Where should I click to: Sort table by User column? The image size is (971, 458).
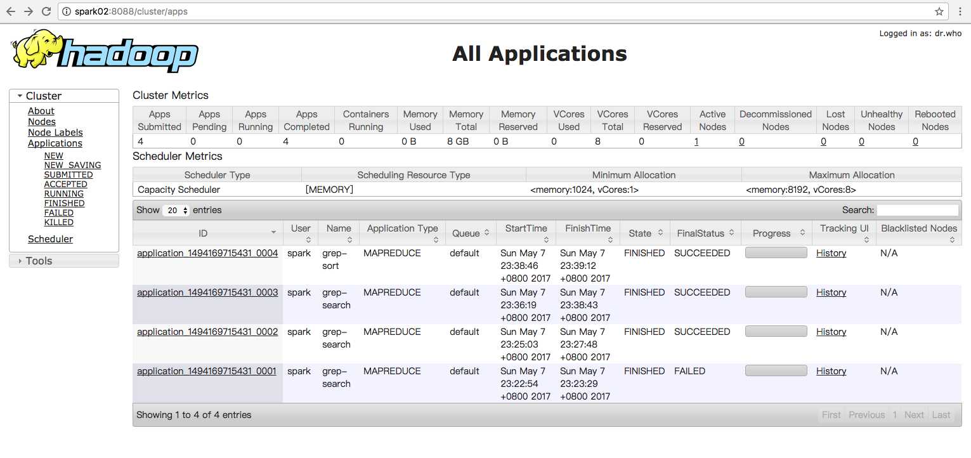click(301, 233)
